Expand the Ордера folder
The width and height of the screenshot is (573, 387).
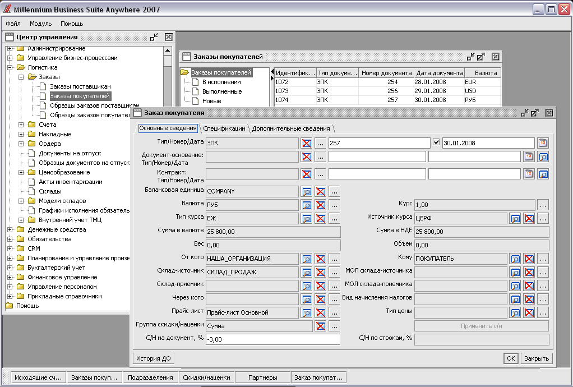pyautogui.click(x=21, y=144)
